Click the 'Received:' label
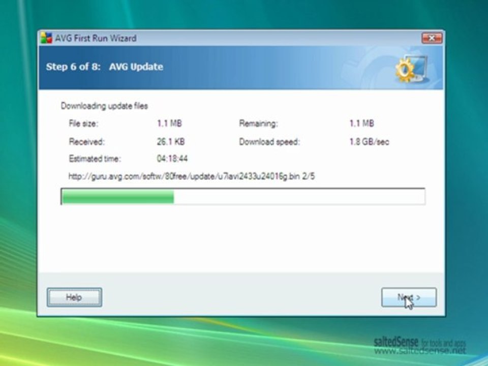The image size is (488, 366). [x=86, y=142]
